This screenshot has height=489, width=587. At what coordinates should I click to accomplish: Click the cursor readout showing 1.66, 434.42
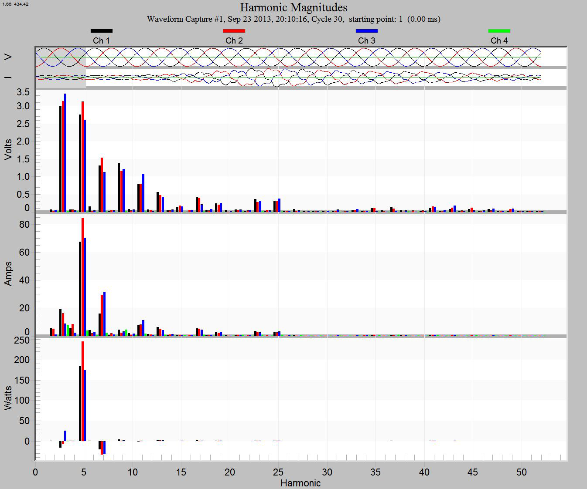(x=14, y=3)
